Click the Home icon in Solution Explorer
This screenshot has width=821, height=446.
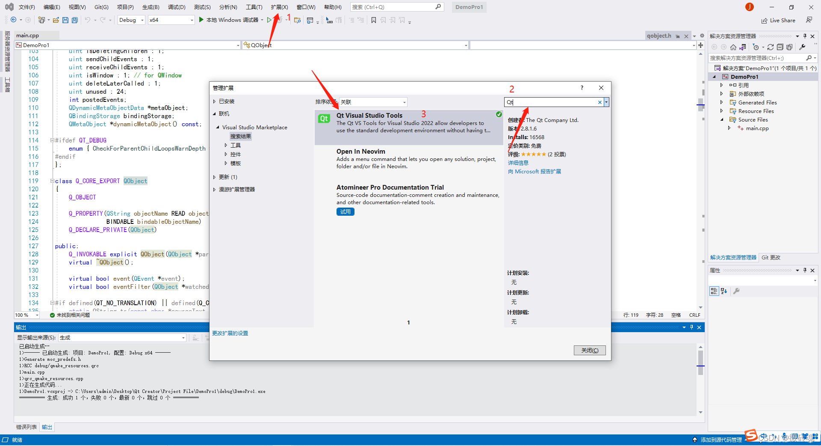click(733, 47)
